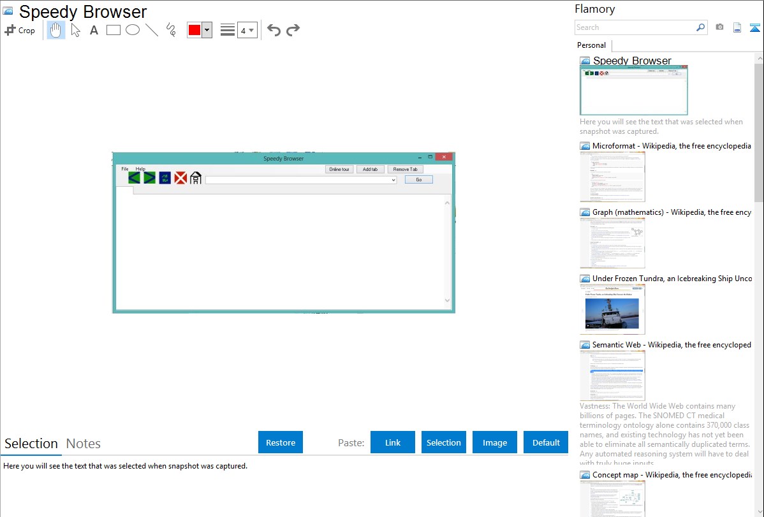Click Add tab in Speedy Browser
Viewport: 764px width, 517px height.
tap(371, 169)
